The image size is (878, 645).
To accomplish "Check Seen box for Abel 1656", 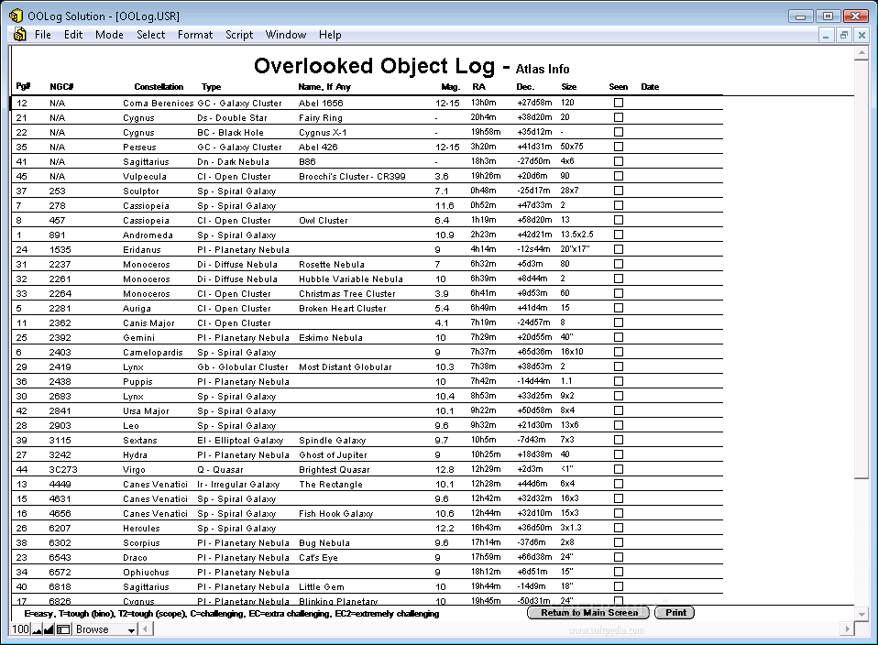I will pyautogui.click(x=619, y=103).
